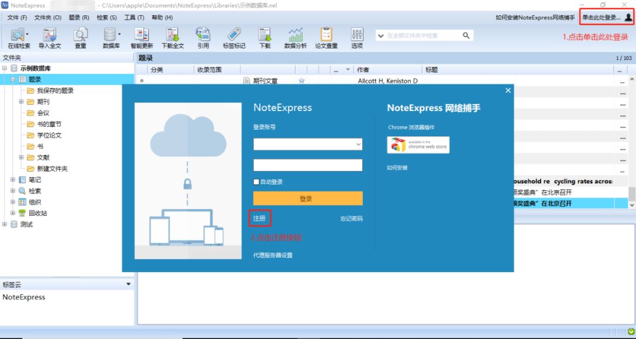This screenshot has width=636, height=339.
Task: Open the 检索 (S) menu
Action: point(107,18)
